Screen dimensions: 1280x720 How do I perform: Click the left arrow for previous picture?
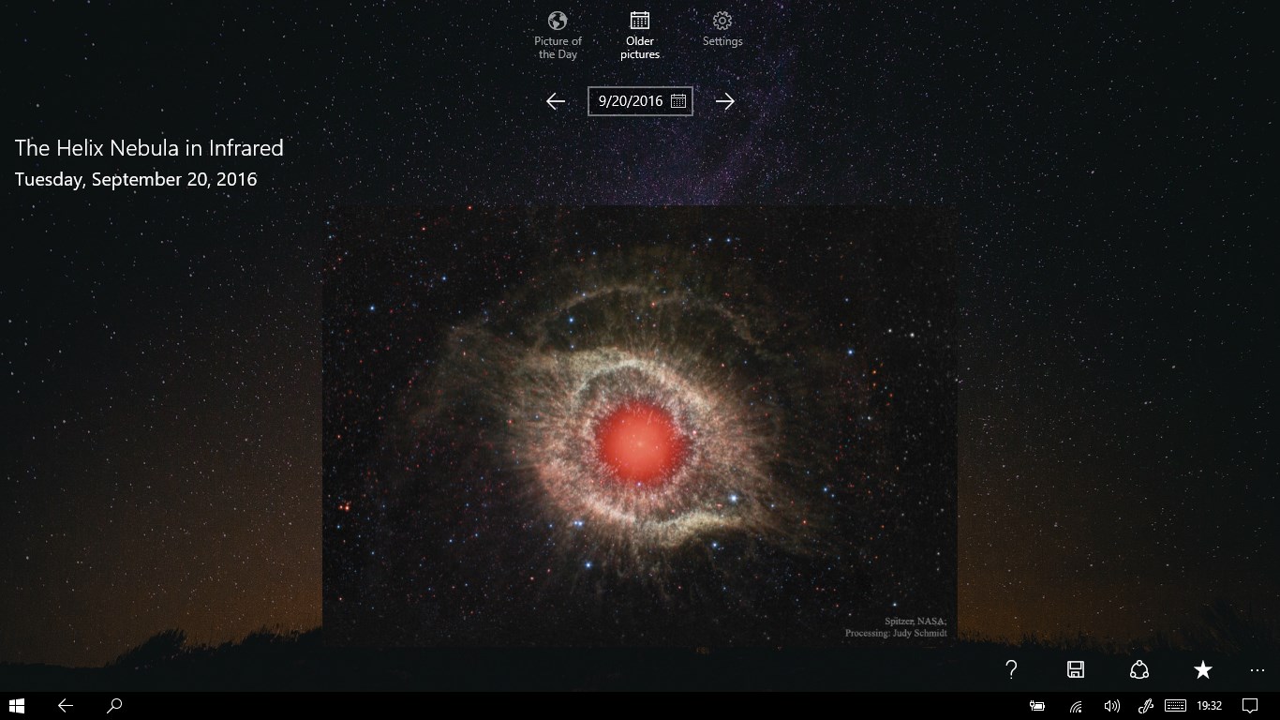555,100
